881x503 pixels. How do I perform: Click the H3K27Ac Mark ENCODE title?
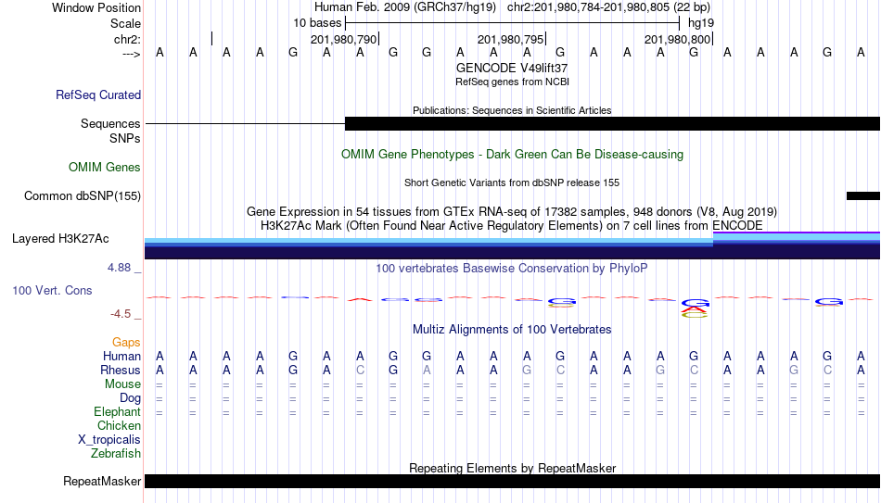tap(512, 226)
